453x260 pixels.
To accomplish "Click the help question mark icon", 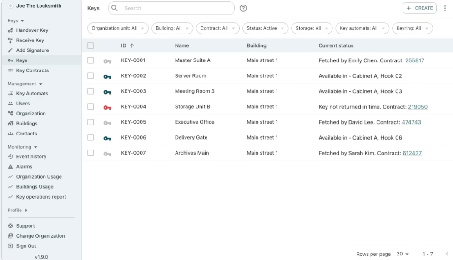I will point(243,8).
